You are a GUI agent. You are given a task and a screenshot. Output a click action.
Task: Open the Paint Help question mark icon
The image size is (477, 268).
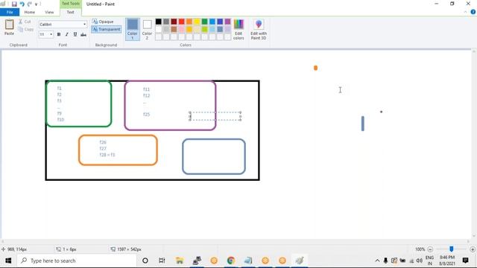click(473, 12)
